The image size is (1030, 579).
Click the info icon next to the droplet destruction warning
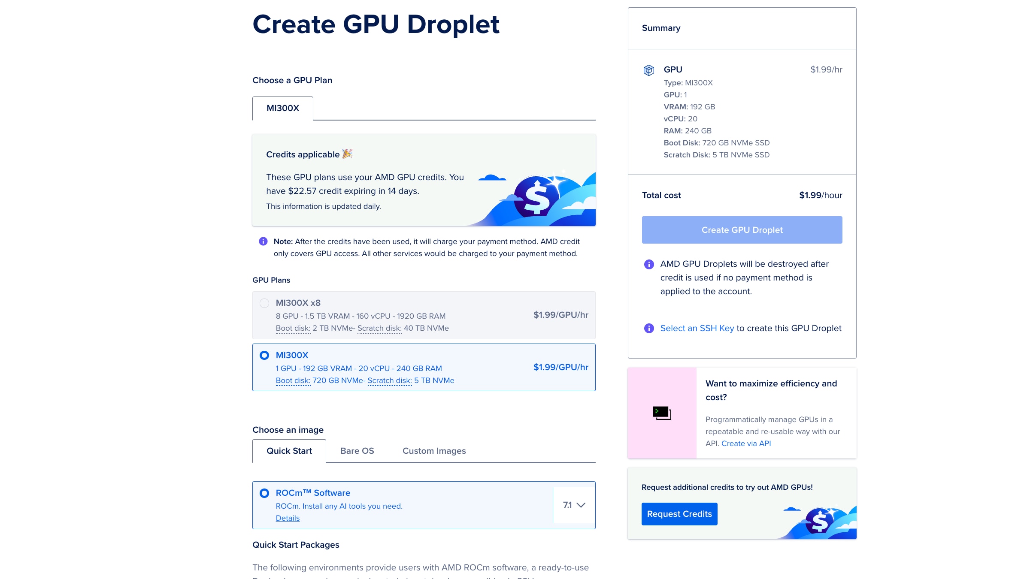(x=648, y=264)
